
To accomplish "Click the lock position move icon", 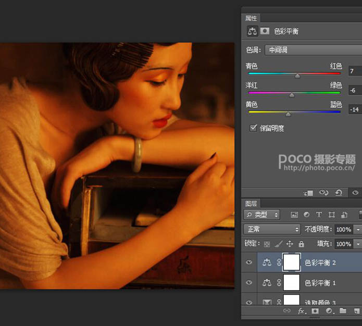I will click(x=290, y=244).
